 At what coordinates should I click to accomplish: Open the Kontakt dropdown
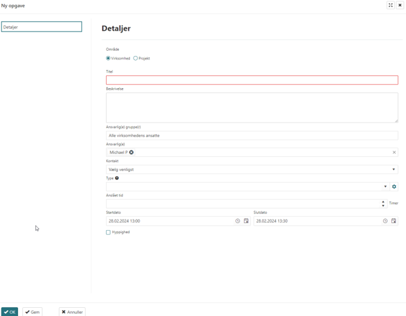[x=252, y=169]
